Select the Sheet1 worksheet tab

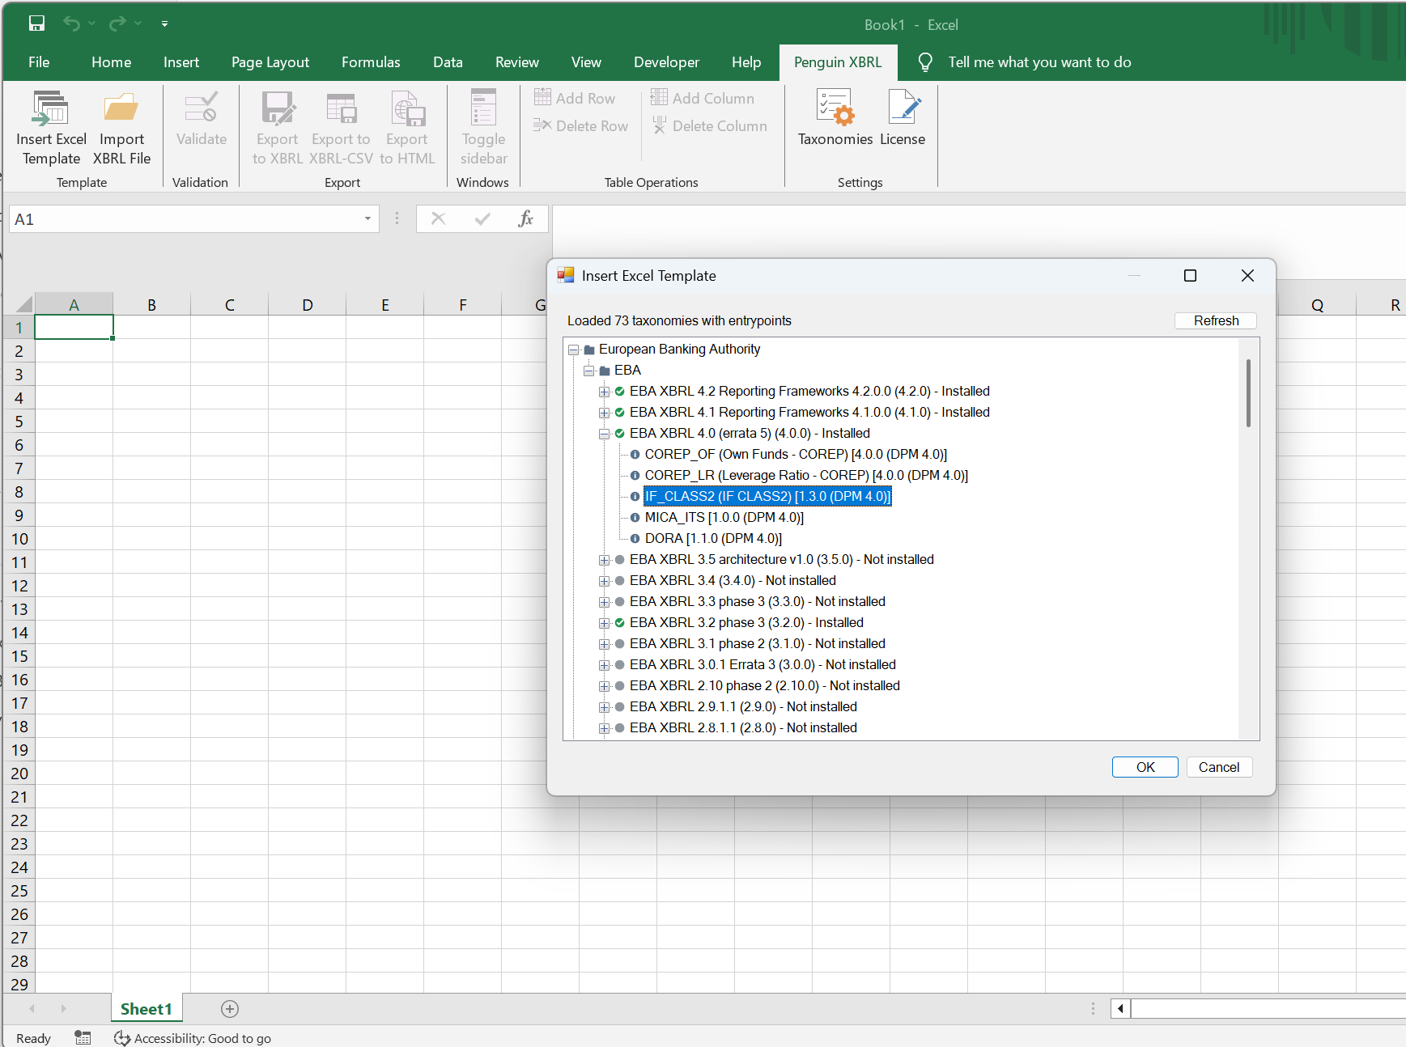[x=147, y=1009]
